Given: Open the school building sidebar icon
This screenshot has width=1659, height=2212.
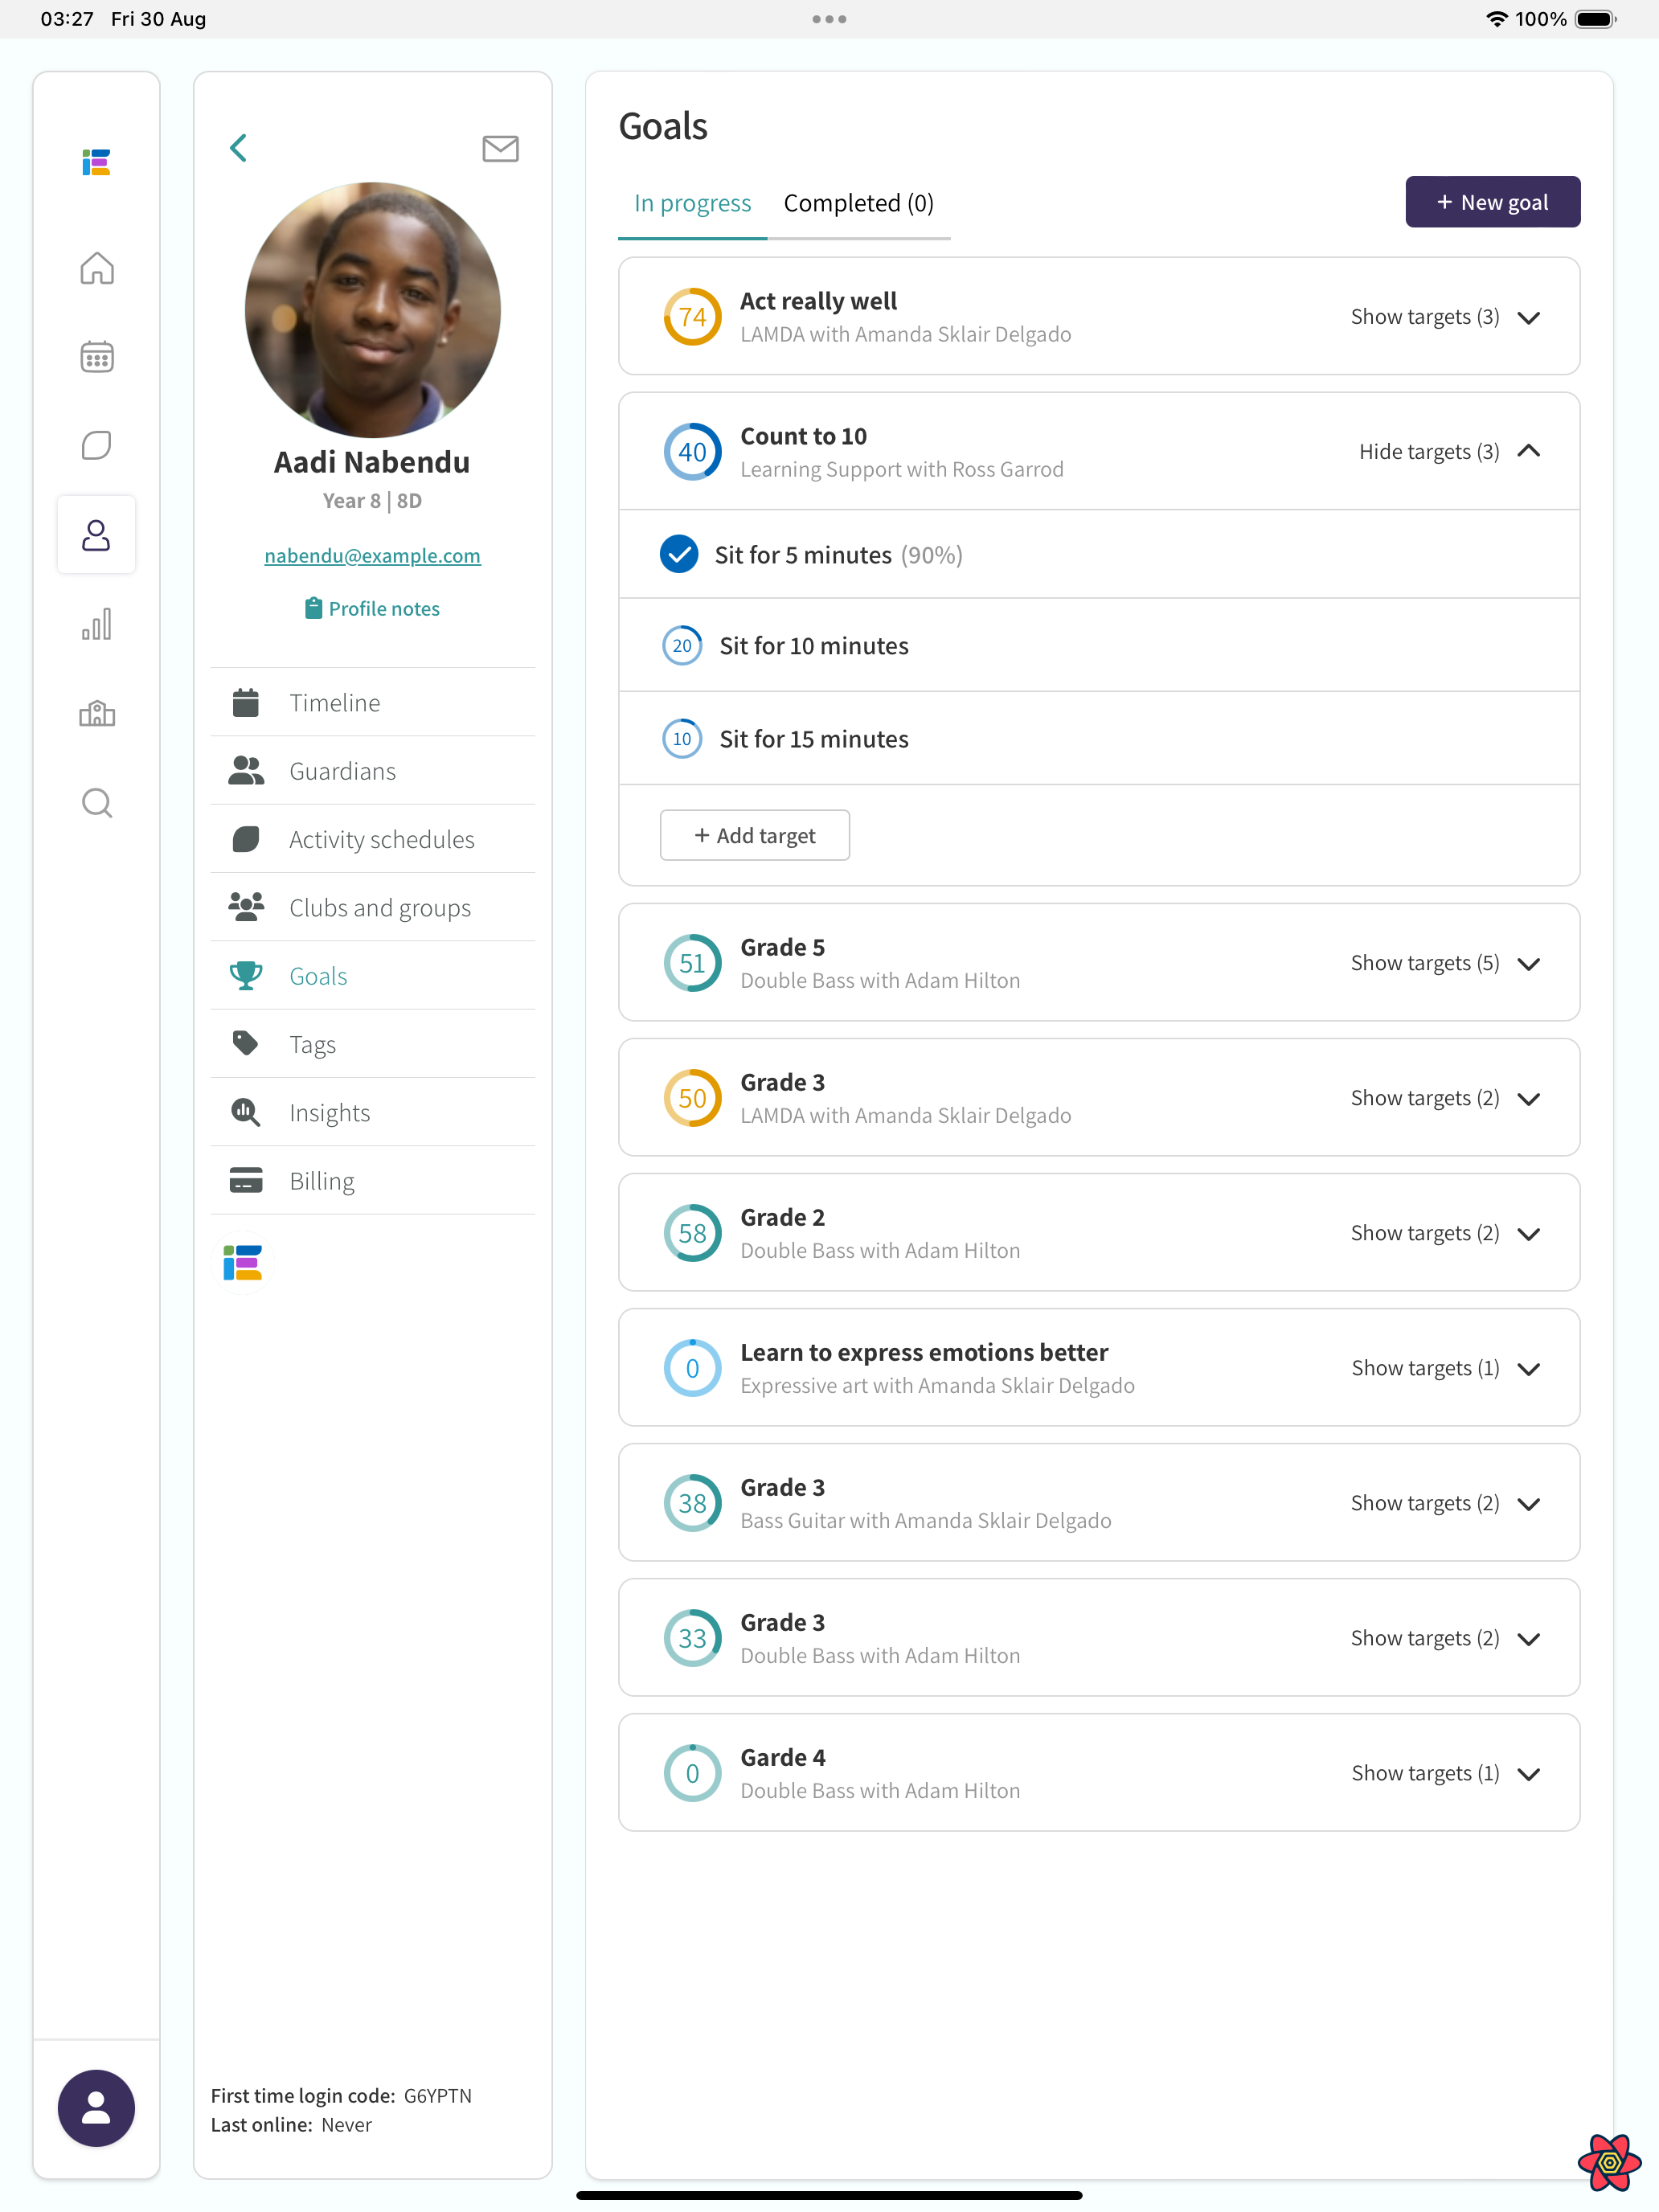Looking at the screenshot, I should pyautogui.click(x=96, y=713).
